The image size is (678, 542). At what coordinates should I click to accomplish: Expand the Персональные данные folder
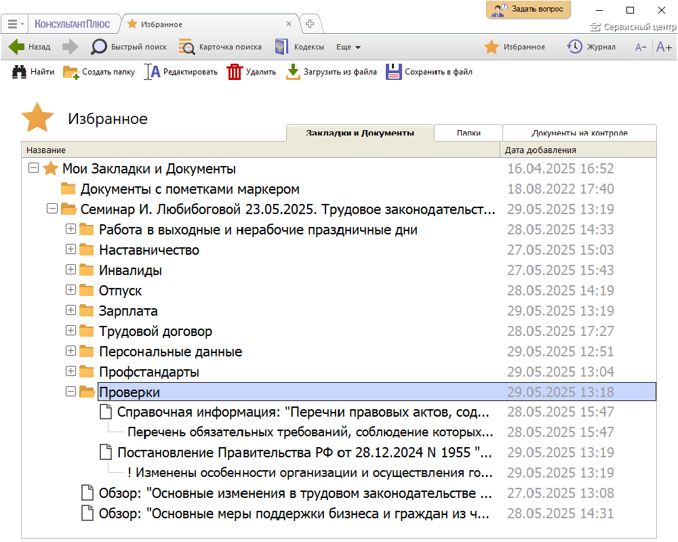(71, 350)
